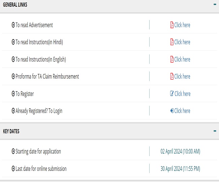Open 'Click here' for TA Claim Proforma
This screenshot has width=219, height=182.
point(182,77)
